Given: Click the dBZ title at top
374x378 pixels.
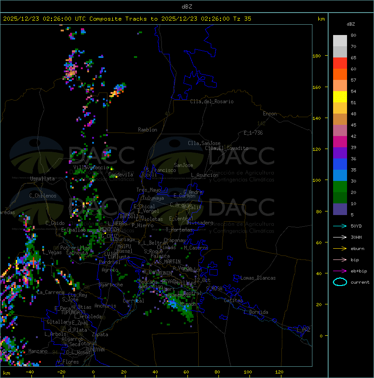Looking at the screenshot, I should (x=187, y=6).
